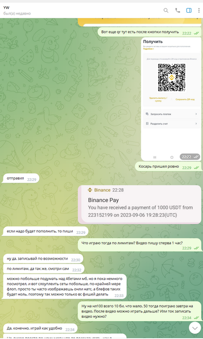The image size is (203, 339).
Task: Expand the Запросить платеж chevron in image
Action: (x=196, y=114)
